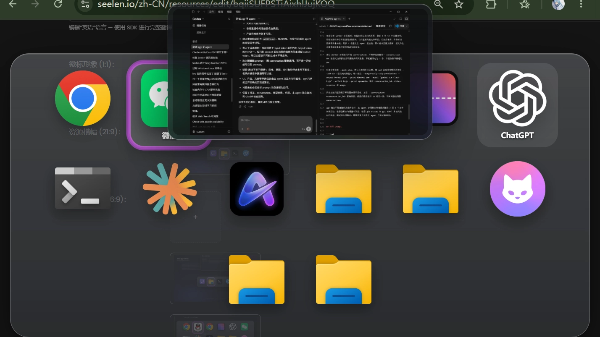The height and width of the screenshot is (337, 600).
Task: Switch to the pink cat-face app
Action: [x=518, y=189]
